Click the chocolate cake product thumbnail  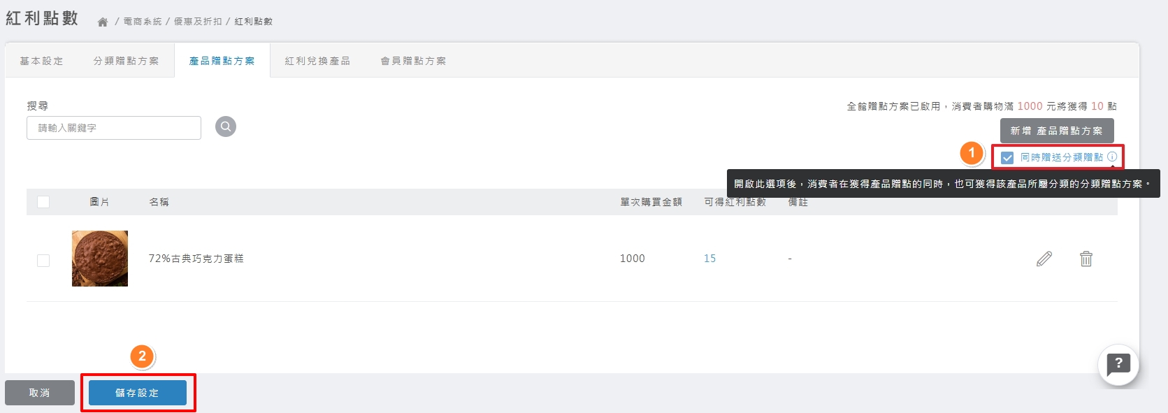100,259
